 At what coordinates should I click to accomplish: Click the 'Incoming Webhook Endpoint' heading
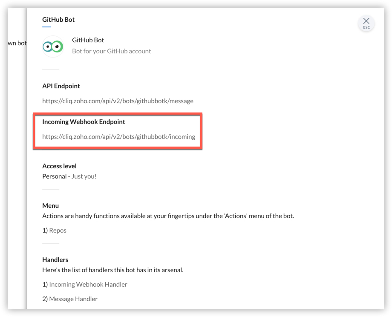[84, 122]
